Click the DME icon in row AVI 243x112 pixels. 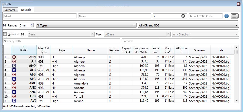pos(14,101)
